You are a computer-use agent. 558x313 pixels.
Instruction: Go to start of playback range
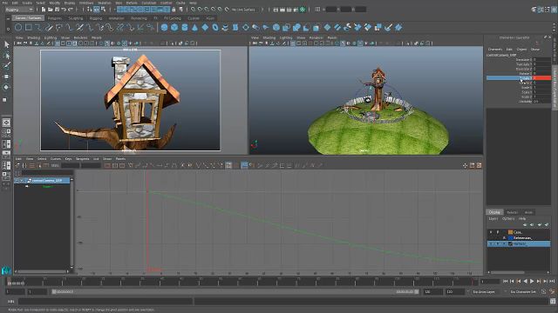point(506,281)
